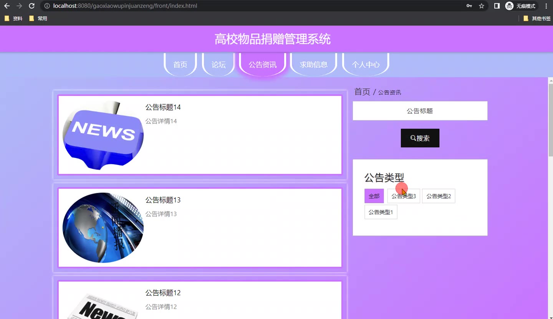Filter by 公告类型1

click(381, 212)
